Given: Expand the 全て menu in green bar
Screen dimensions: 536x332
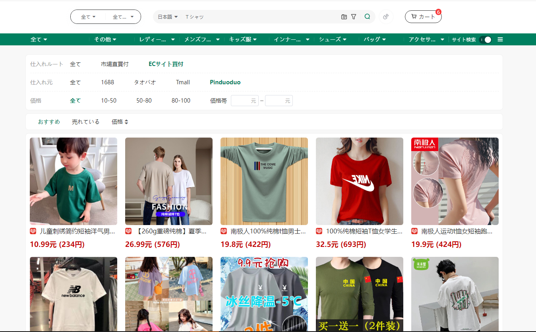Looking at the screenshot, I should click(39, 39).
